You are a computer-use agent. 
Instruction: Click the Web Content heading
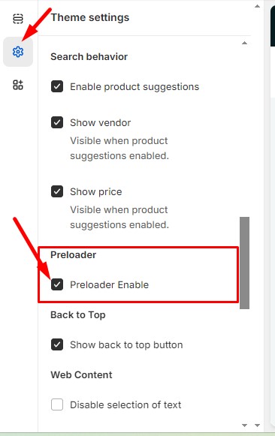tap(81, 374)
